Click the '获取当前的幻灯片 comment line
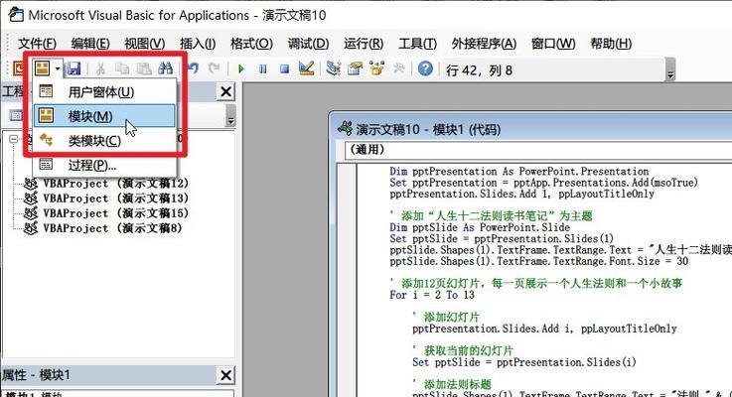The image size is (732, 397). (x=463, y=350)
